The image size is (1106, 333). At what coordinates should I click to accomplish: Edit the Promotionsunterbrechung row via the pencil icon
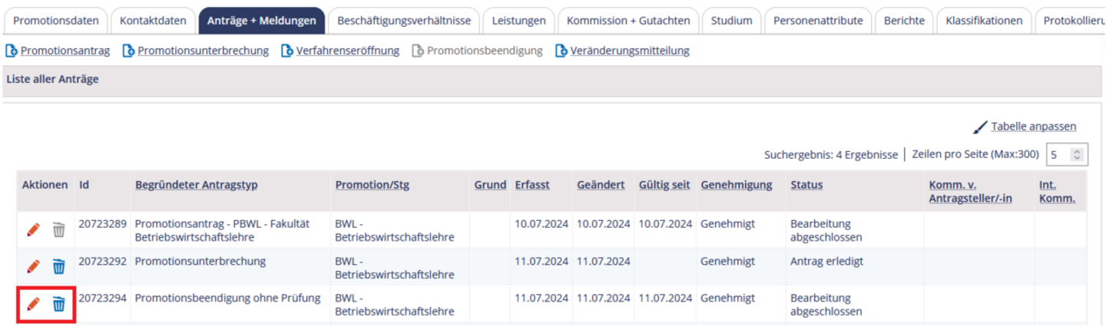pyautogui.click(x=33, y=266)
